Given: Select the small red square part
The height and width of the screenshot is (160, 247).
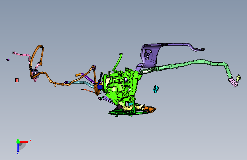Looking at the screenshot, I should click(17, 80).
